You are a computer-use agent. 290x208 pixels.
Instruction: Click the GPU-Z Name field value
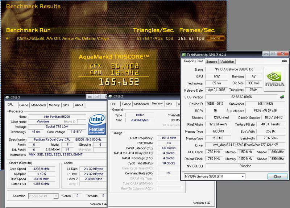click(234, 69)
